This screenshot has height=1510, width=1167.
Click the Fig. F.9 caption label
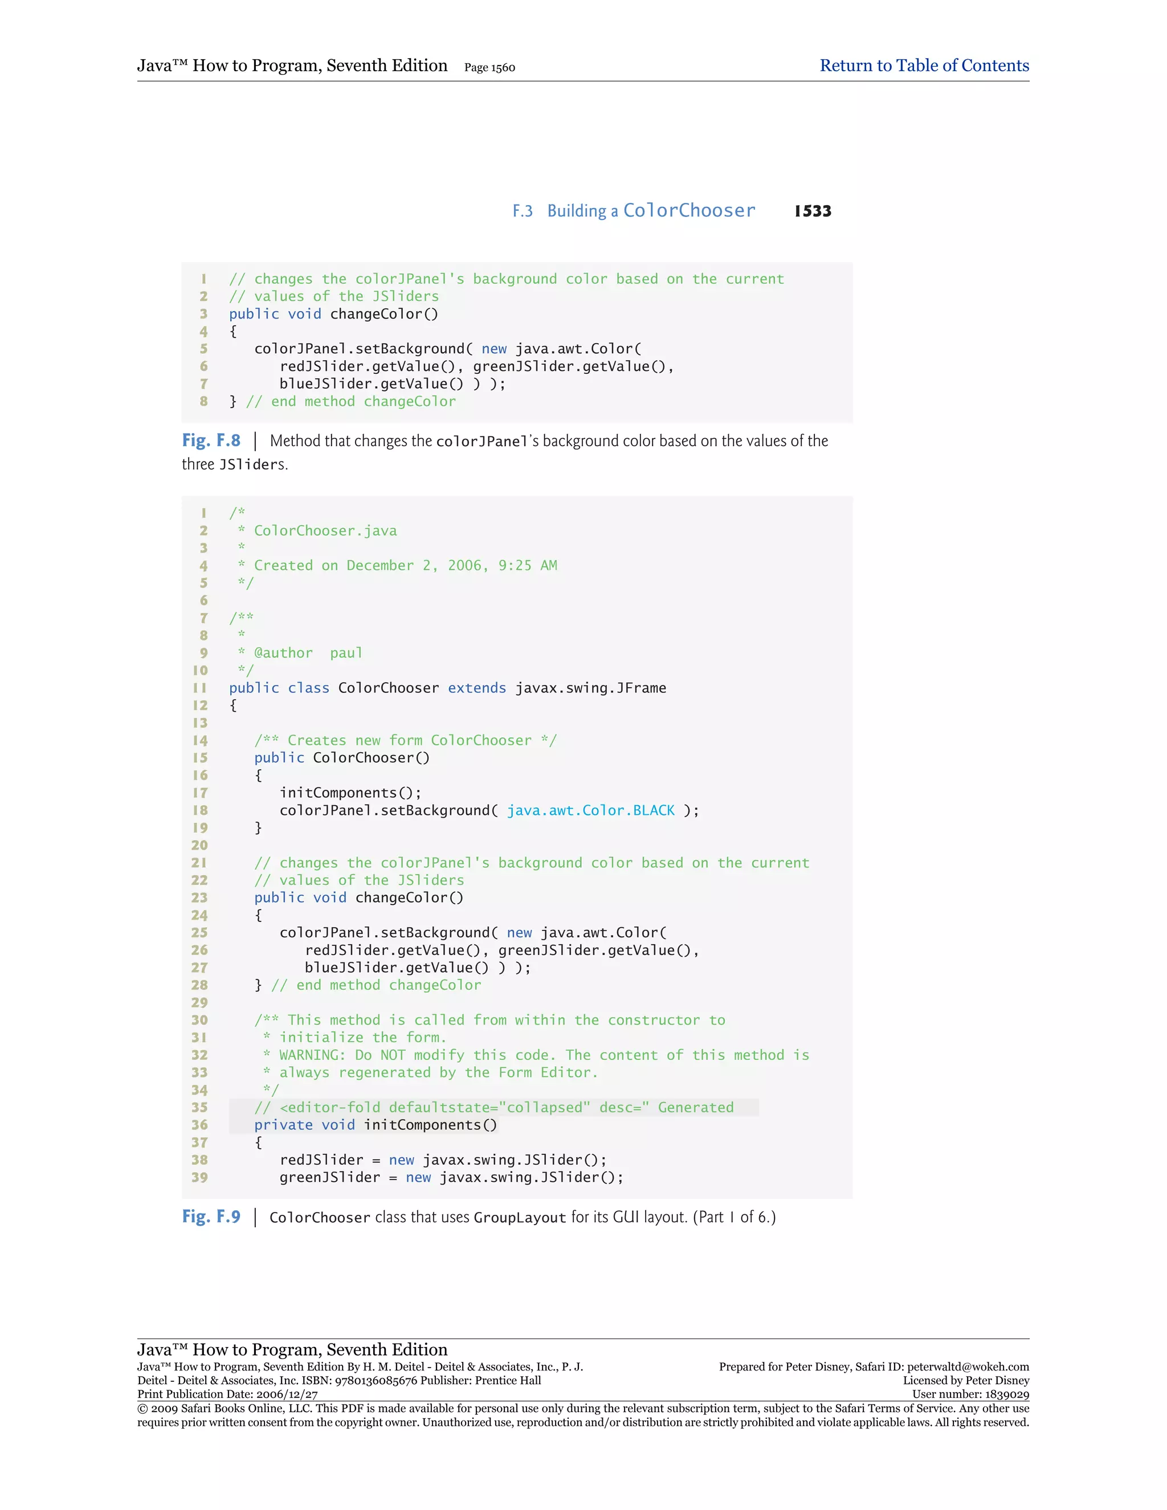pyautogui.click(x=211, y=1217)
